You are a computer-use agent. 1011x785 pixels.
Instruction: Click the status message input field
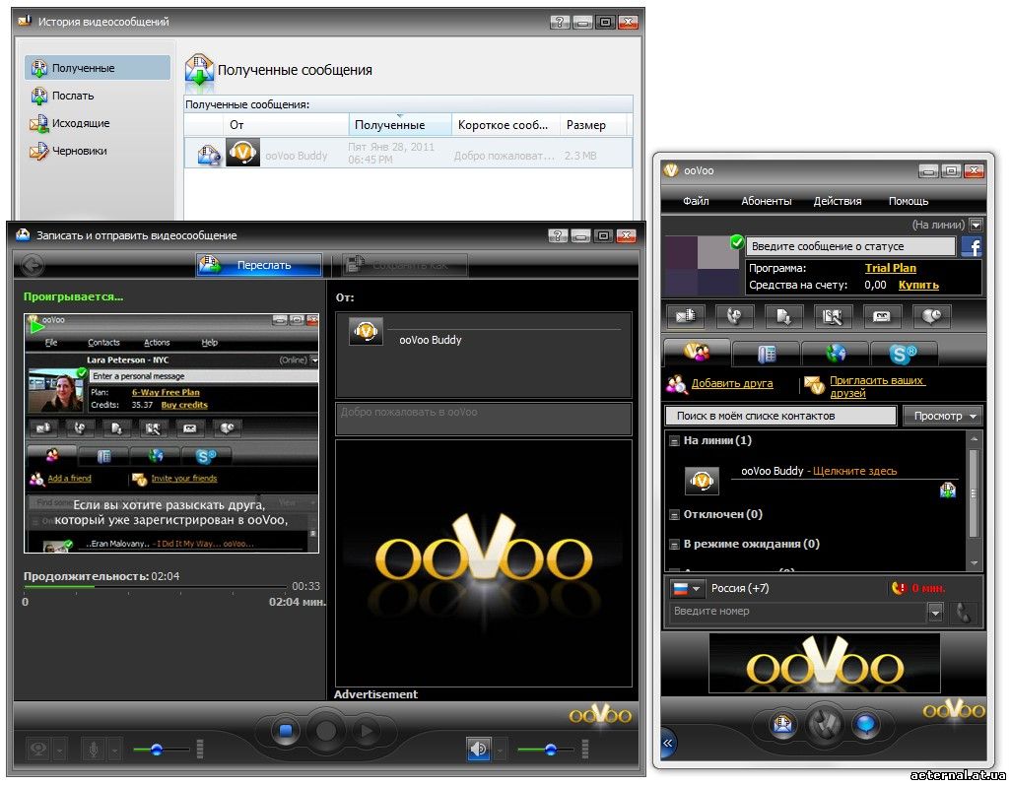point(850,246)
